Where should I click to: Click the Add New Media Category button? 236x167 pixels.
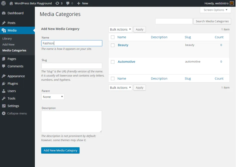click(x=60, y=150)
